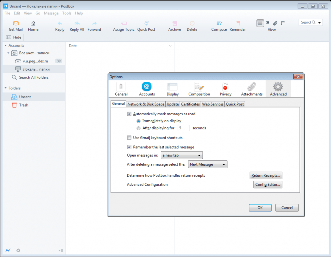The image size is (331, 257).
Task: Click the Delete toolbar icon
Action: tap(192, 23)
